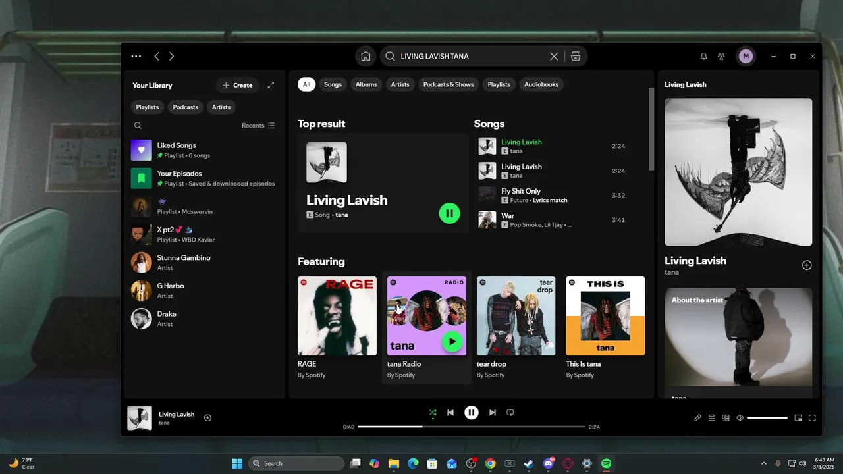Viewport: 843px width, 474px height.
Task: Play tana Radio with the green button
Action: [452, 341]
